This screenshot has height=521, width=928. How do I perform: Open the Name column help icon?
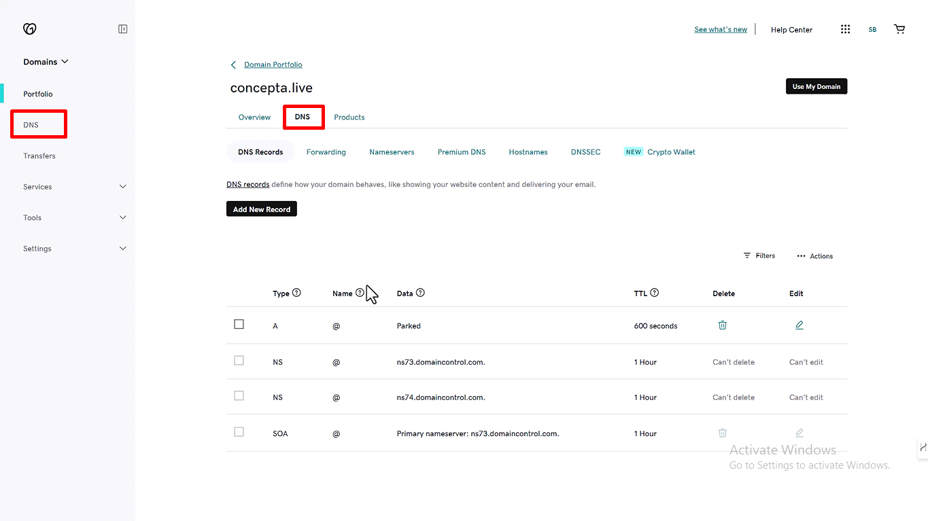[360, 293]
